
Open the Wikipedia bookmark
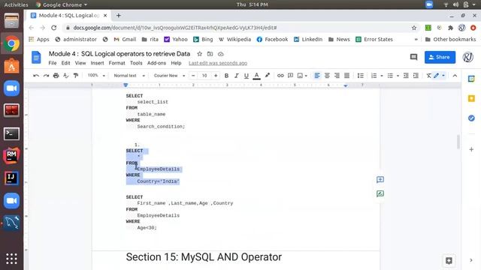[x=235, y=39]
